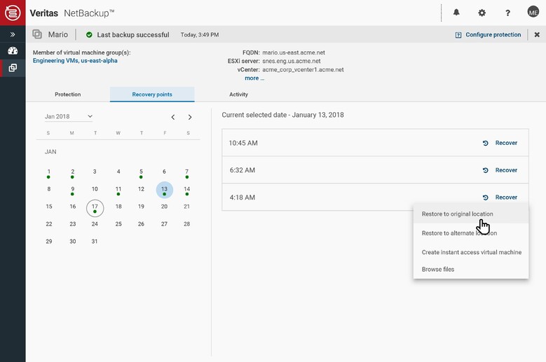This screenshot has width=546, height=362.
Task: Choose Create instant access virtual machine
Action: [471, 252]
